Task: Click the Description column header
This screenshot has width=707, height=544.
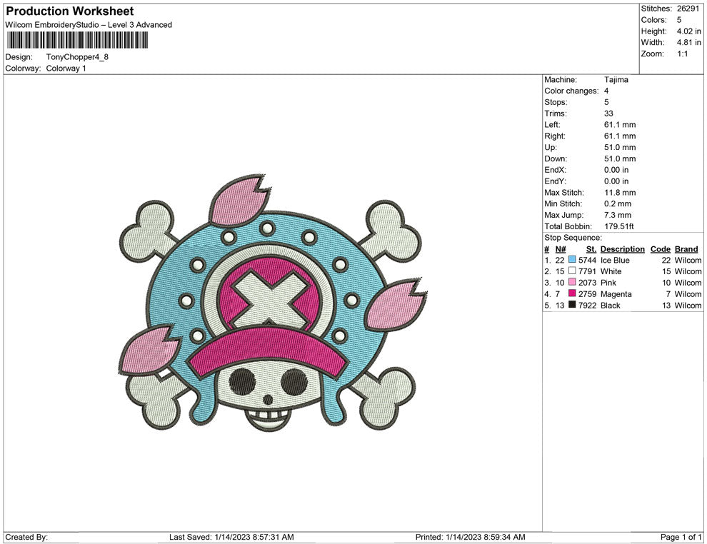Action: tap(622, 248)
